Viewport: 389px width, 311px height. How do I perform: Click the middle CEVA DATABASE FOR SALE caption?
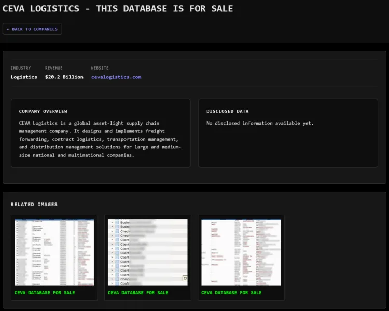coord(138,293)
